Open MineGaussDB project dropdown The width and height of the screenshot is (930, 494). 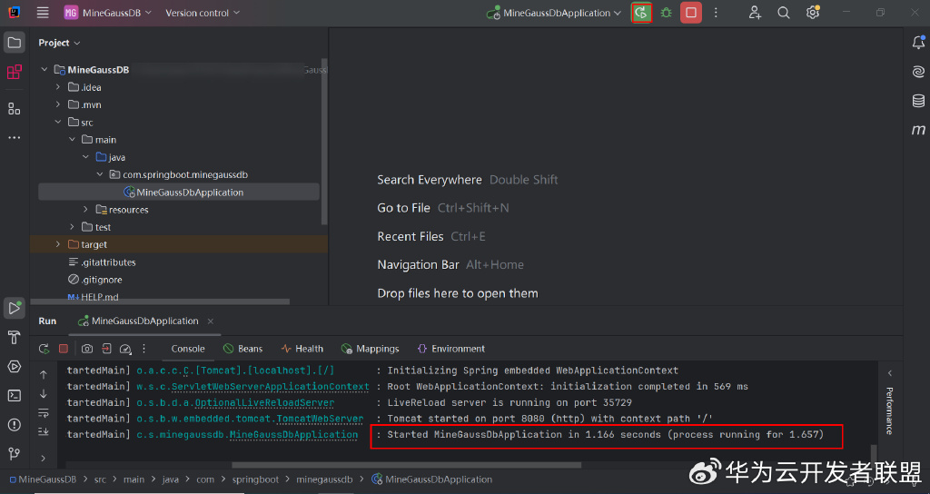[x=108, y=13]
